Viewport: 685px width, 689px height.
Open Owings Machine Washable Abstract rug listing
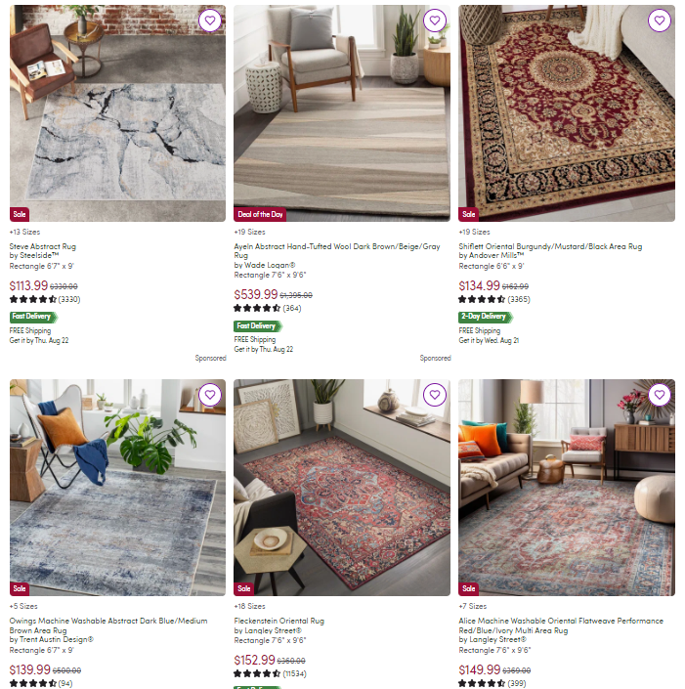[108, 625]
